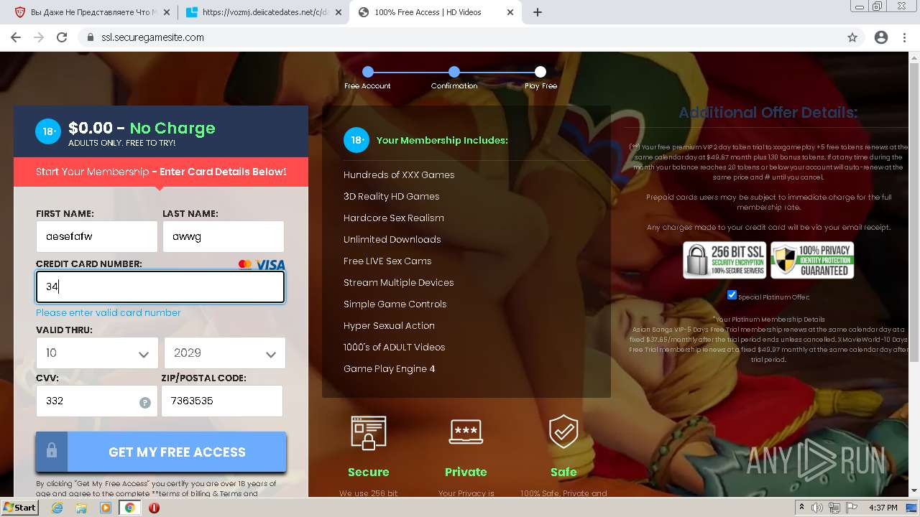Click the Last Name input field
920x517 pixels.
coord(224,236)
